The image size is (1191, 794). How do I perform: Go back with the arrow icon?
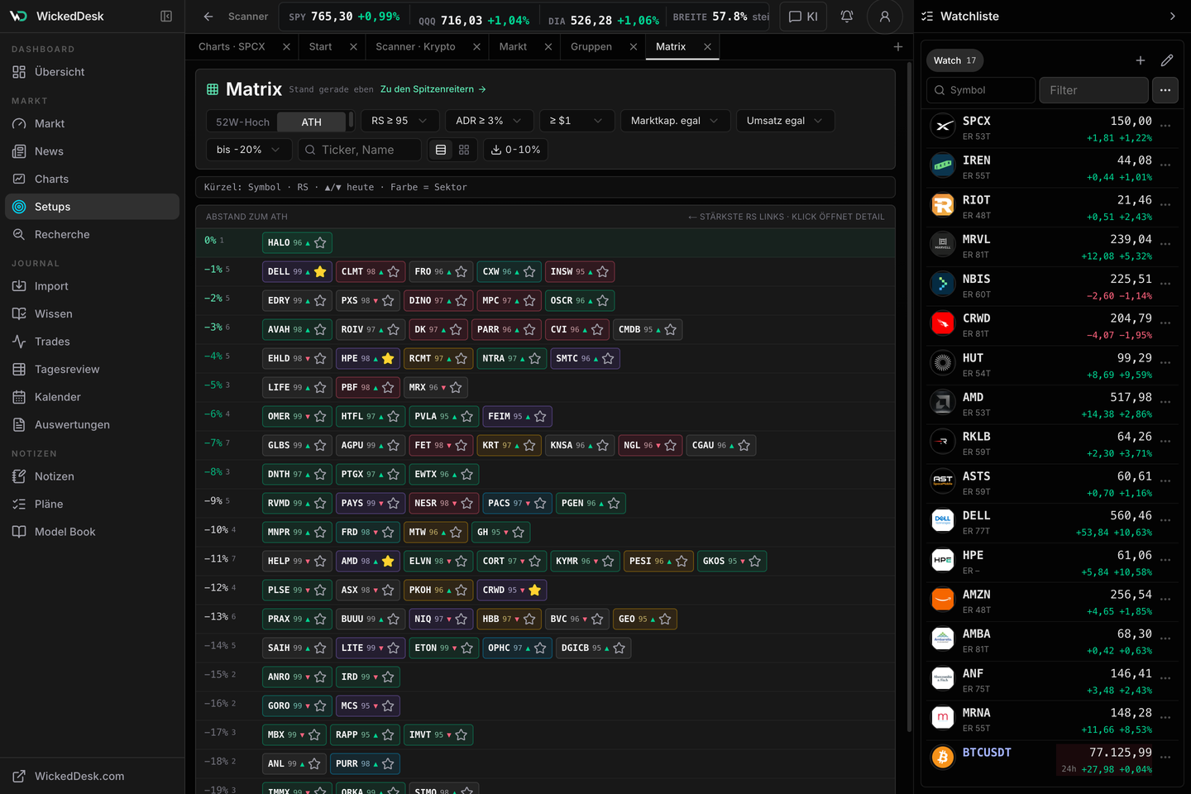click(x=208, y=17)
